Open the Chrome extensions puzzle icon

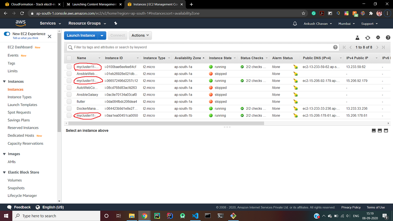pos(371,13)
